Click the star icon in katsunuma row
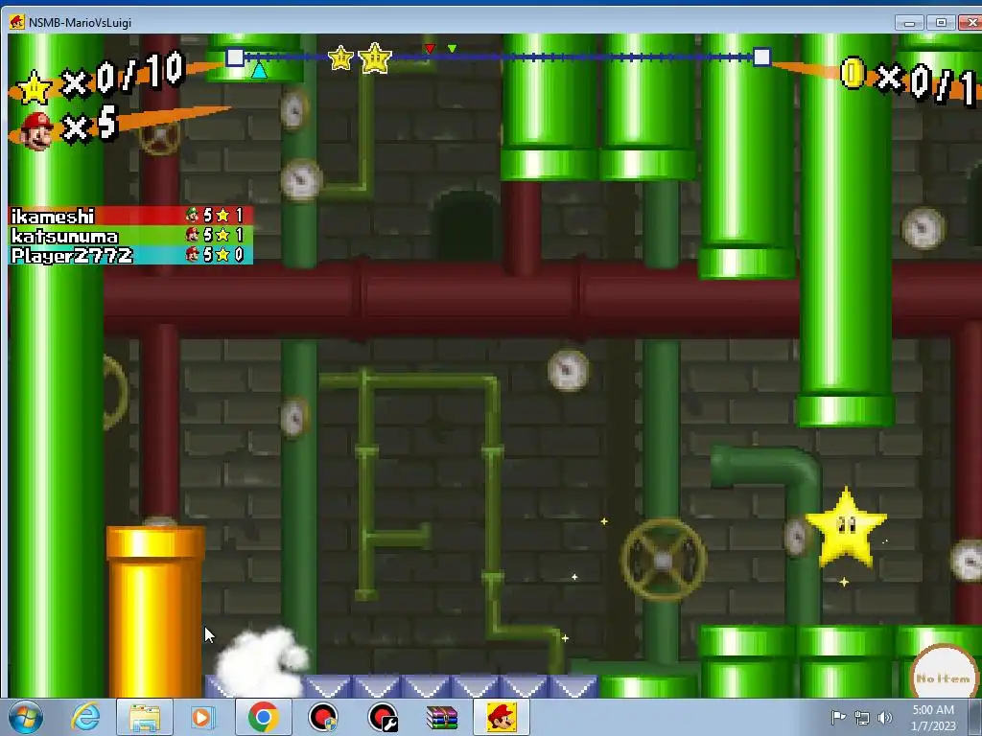Viewport: 982px width, 736px height. pyautogui.click(x=222, y=236)
